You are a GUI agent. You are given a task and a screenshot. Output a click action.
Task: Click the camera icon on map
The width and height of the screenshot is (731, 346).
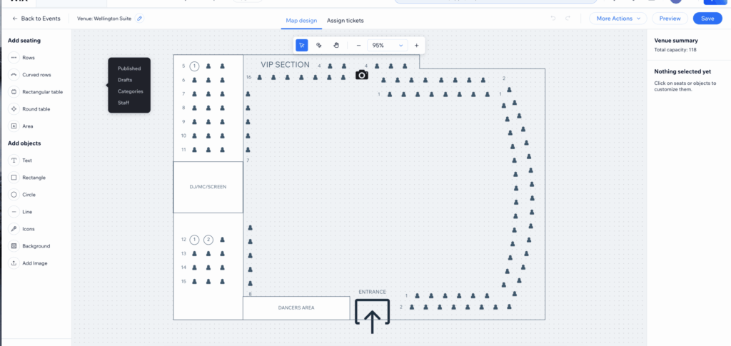click(x=362, y=75)
